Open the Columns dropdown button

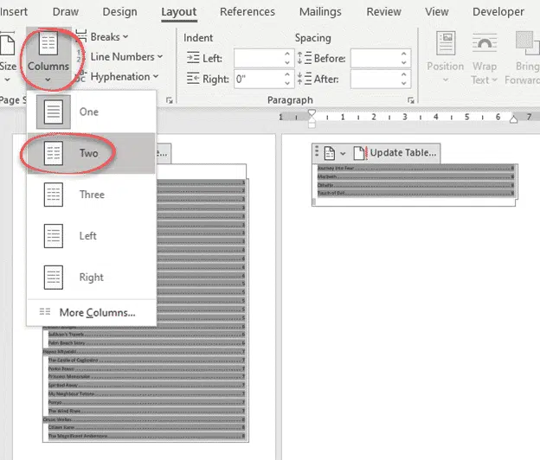[48, 57]
